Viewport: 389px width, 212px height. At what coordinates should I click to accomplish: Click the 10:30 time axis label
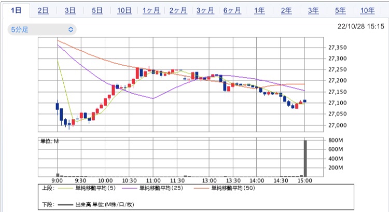(129, 181)
